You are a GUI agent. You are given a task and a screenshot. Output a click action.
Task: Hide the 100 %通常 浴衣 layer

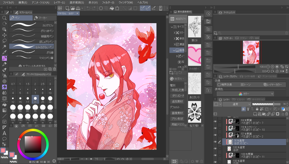215,149
